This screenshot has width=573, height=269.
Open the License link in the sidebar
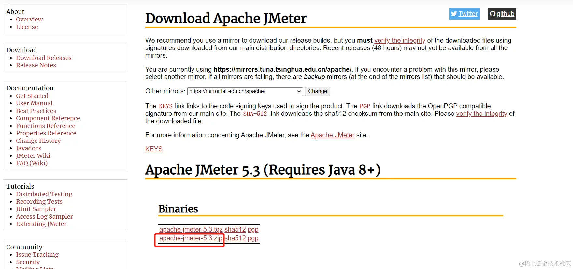(27, 27)
